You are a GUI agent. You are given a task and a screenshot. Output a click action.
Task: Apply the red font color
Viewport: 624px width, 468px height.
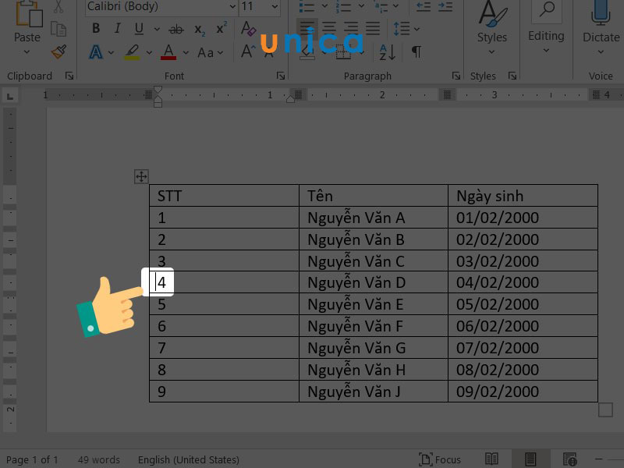point(168,52)
